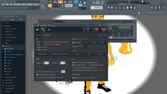The height and width of the screenshot is (94, 167).
Task: Open the Hypersonic plugin editor speaker icon
Action: point(37,30)
